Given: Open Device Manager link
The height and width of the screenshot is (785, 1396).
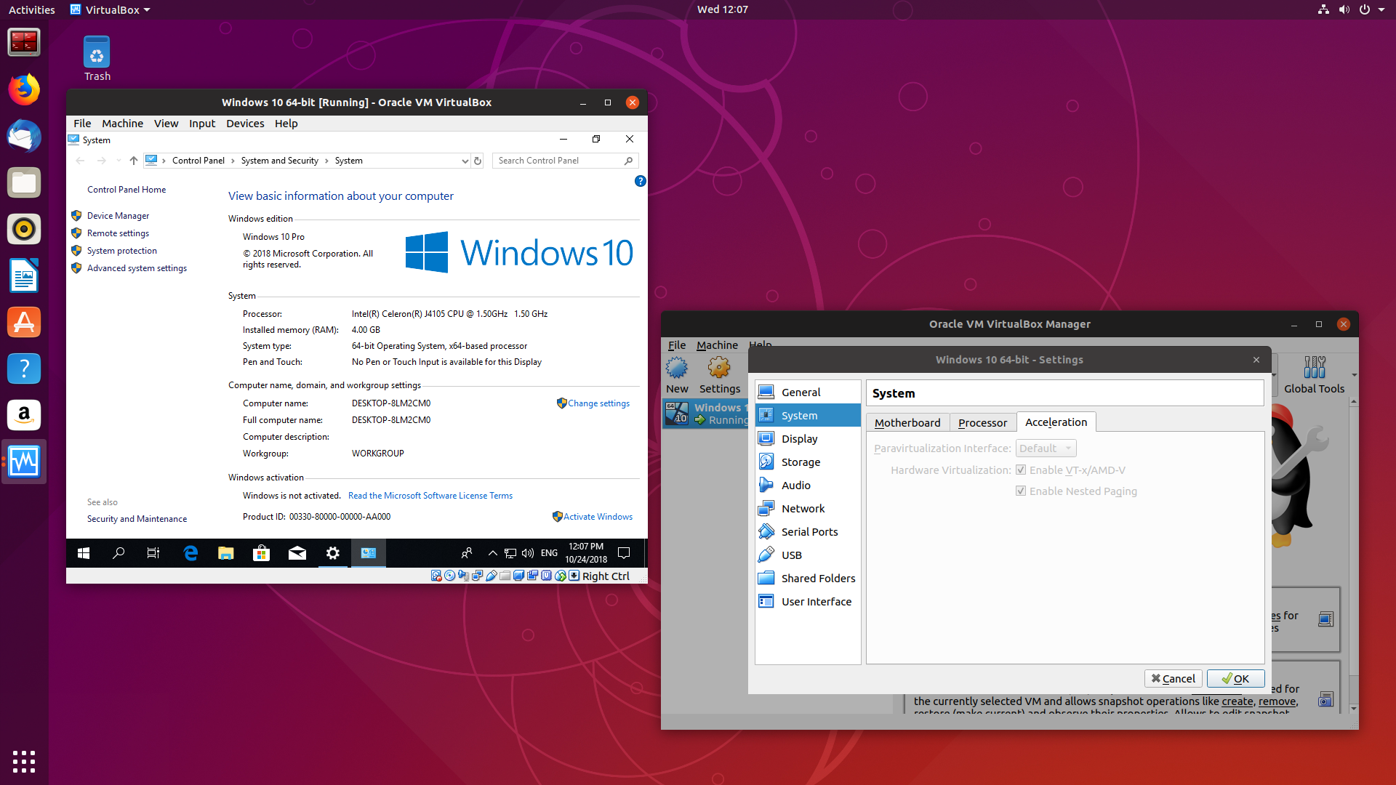Looking at the screenshot, I should tap(118, 216).
